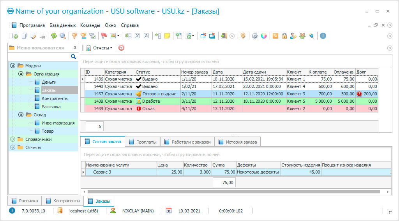This screenshot has height=221, width=399.
Task: Click the blue info icon in toolbar
Action: (x=323, y=36)
